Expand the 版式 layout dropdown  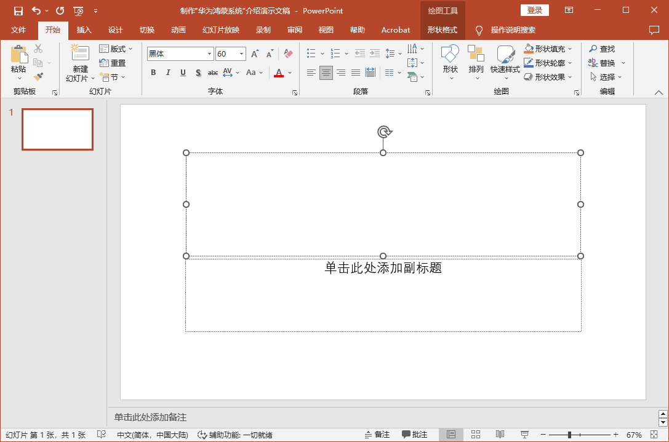click(116, 49)
